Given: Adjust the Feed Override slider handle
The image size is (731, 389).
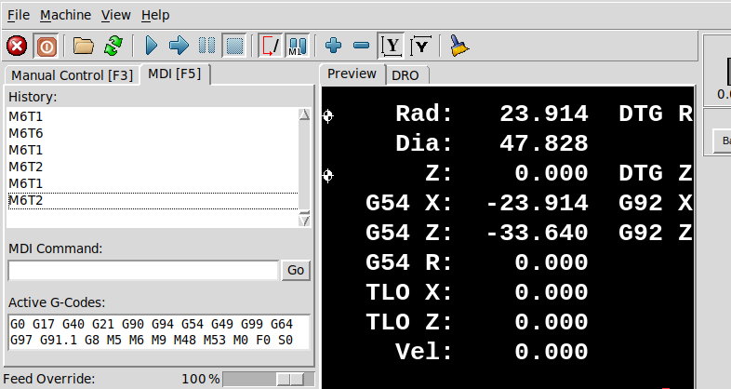Looking at the screenshot, I should pos(290,379).
